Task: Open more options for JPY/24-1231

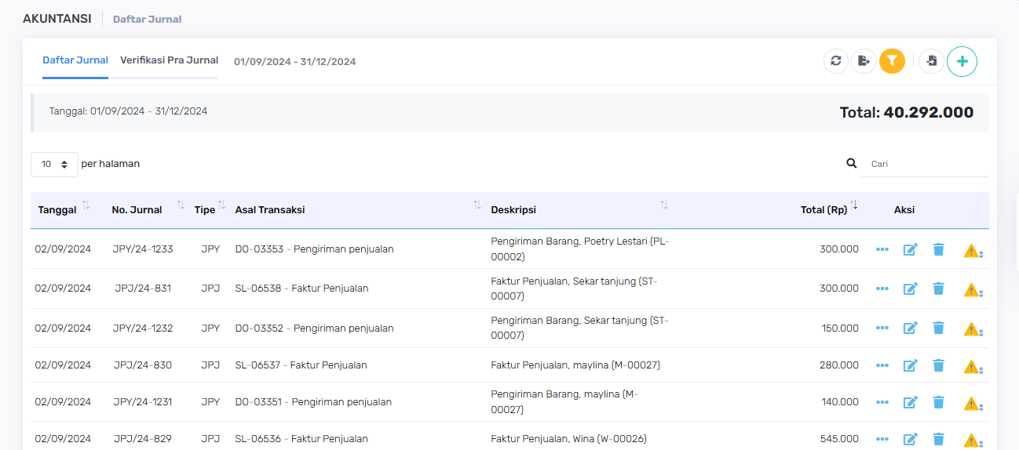Action: click(x=882, y=402)
